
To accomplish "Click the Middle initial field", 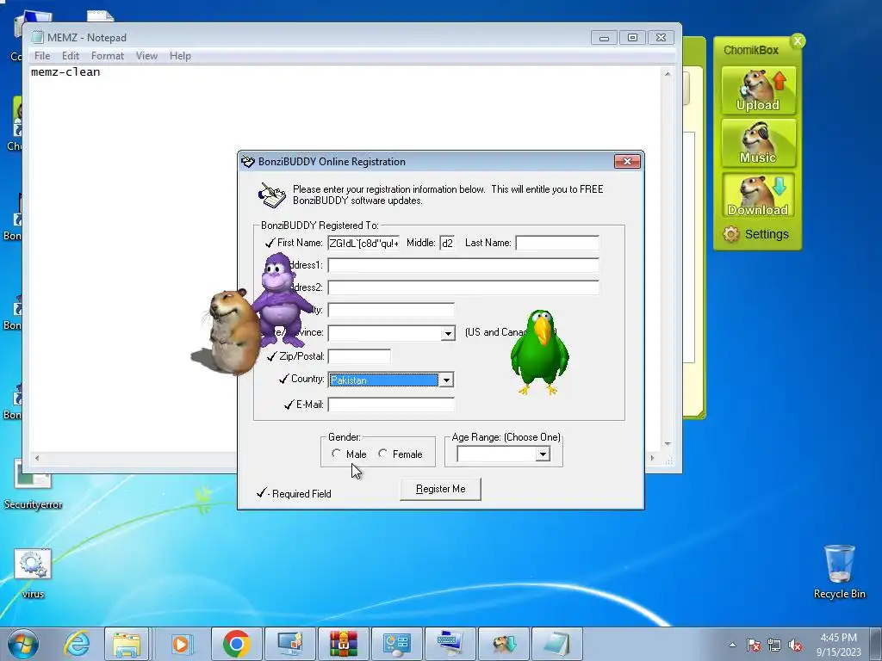I will point(447,243).
